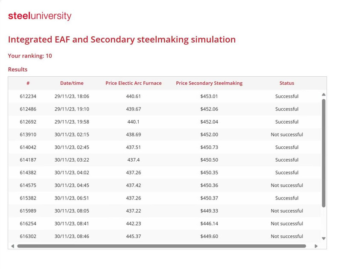Click the horizontal scrollbar thumb
Screen dimensions: 341x269
pos(161,246)
